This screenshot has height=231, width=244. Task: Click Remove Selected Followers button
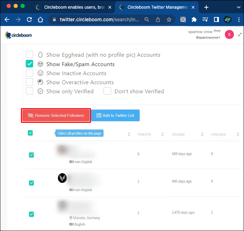click(56, 115)
